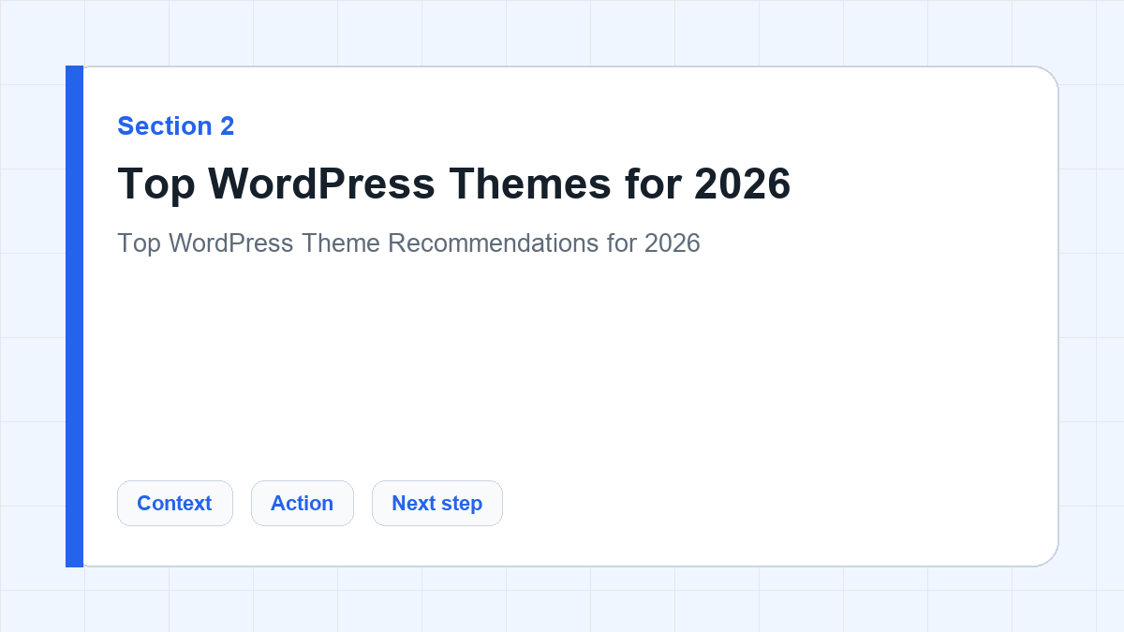The height and width of the screenshot is (632, 1124).
Task: Click the 'Section 2' label
Action: [x=176, y=125]
